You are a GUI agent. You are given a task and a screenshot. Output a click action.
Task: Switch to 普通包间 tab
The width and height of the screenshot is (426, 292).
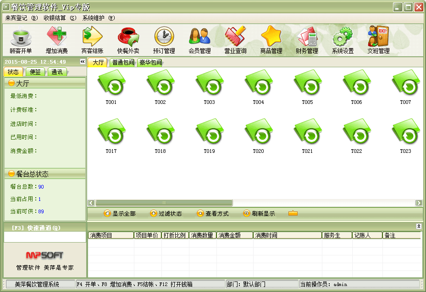(123, 62)
